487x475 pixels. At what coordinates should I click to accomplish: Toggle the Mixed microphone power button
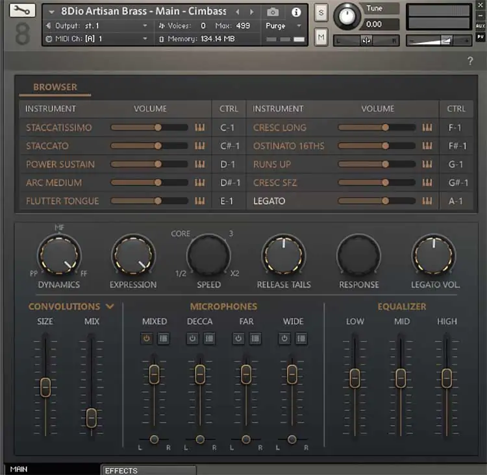[147, 338]
